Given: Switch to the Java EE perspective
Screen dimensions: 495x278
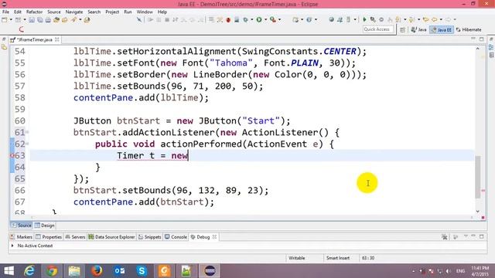Looking at the screenshot, I should pos(442,29).
